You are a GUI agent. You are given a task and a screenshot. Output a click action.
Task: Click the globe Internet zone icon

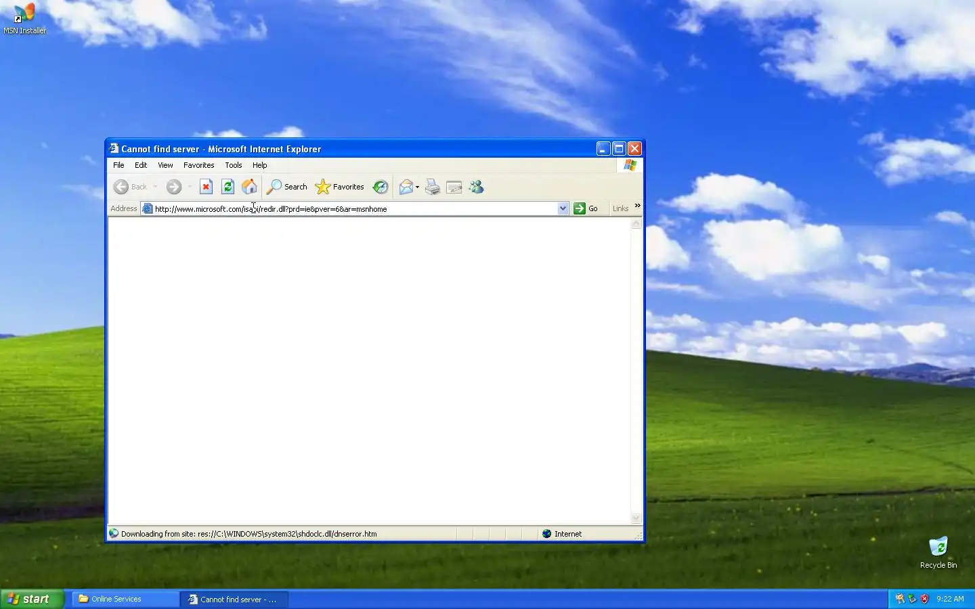point(547,534)
